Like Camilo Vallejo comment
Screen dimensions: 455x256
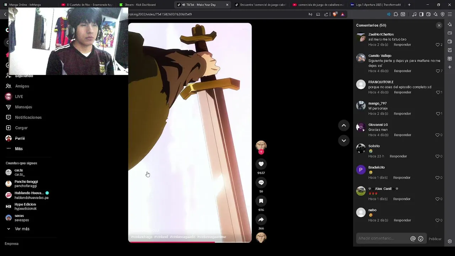point(438,71)
